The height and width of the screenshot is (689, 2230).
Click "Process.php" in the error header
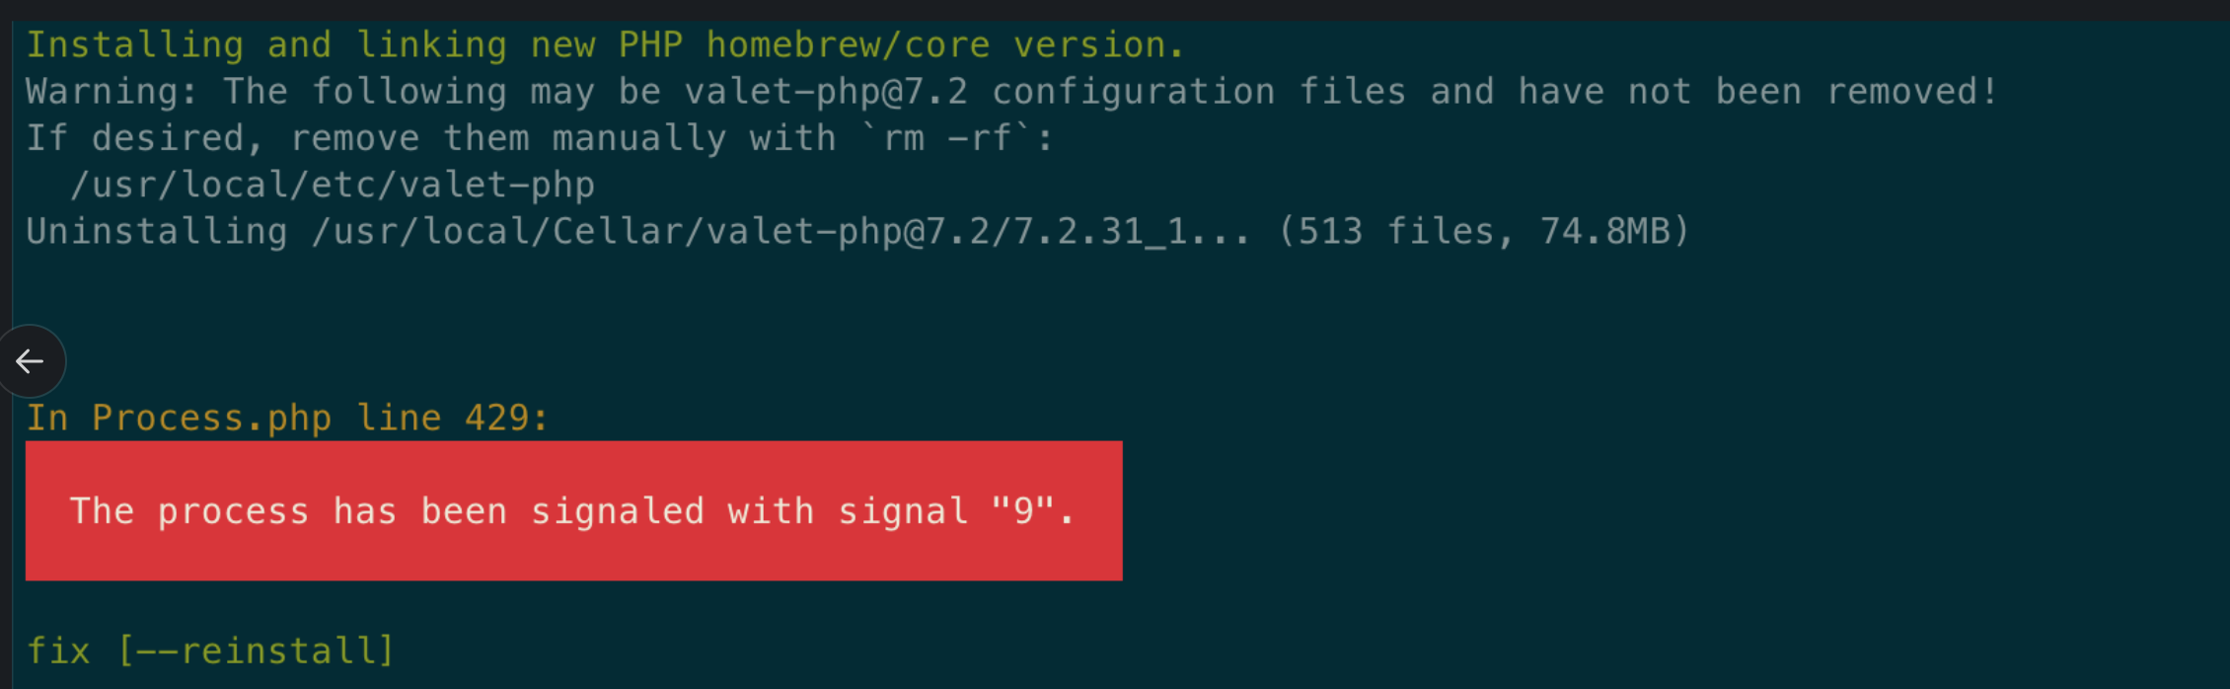(211, 418)
